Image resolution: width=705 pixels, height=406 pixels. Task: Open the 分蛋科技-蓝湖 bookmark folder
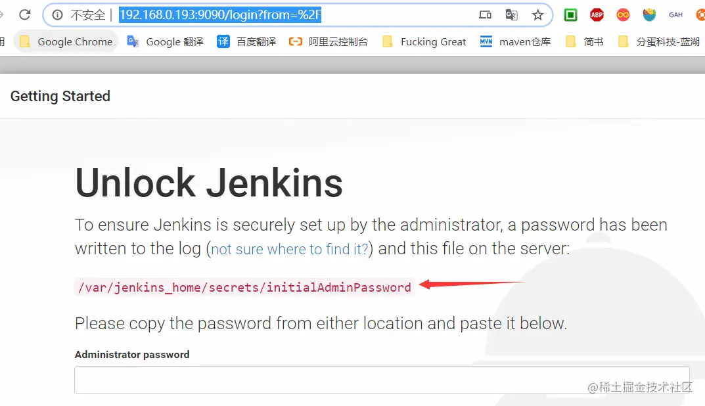(x=659, y=42)
